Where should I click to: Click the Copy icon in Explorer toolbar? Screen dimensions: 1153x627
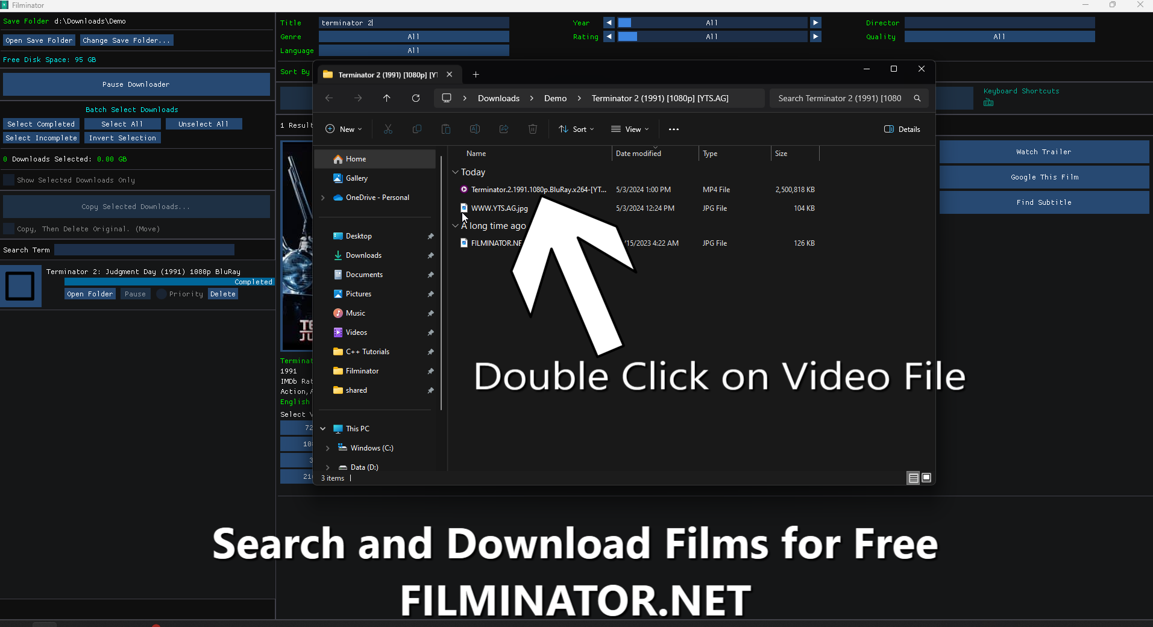pos(417,129)
